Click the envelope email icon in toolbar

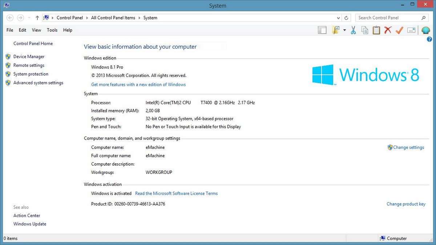[411, 30]
